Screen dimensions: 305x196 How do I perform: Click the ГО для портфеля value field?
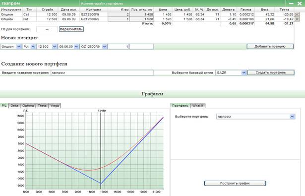tap(47, 29)
